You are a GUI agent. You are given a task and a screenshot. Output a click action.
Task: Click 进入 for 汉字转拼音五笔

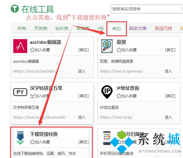(82, 117)
